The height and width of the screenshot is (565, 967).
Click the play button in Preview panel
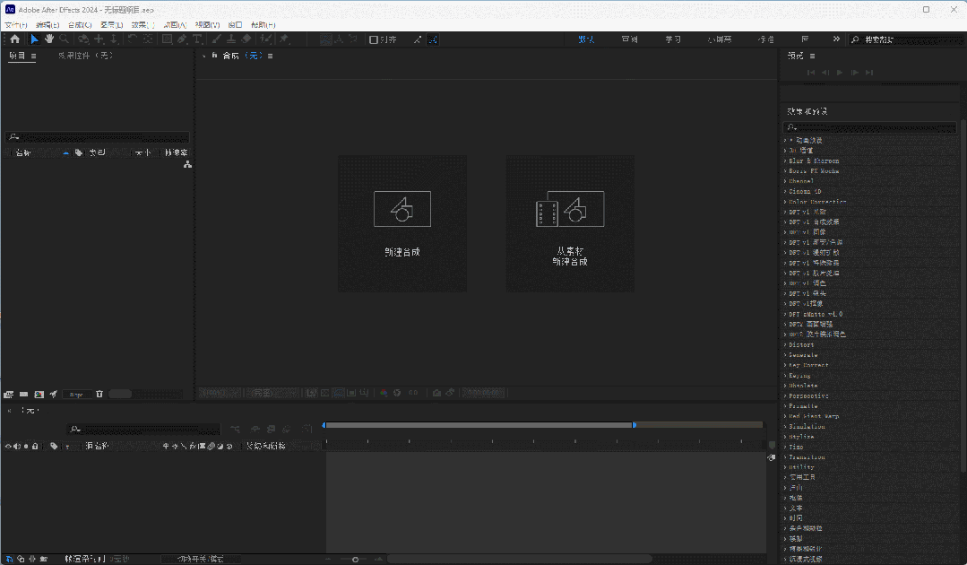(840, 72)
